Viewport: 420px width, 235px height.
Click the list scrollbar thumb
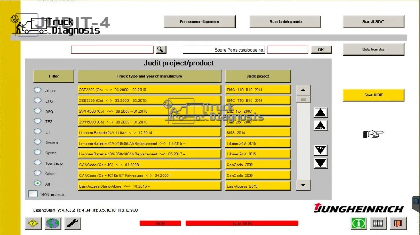tap(303, 99)
